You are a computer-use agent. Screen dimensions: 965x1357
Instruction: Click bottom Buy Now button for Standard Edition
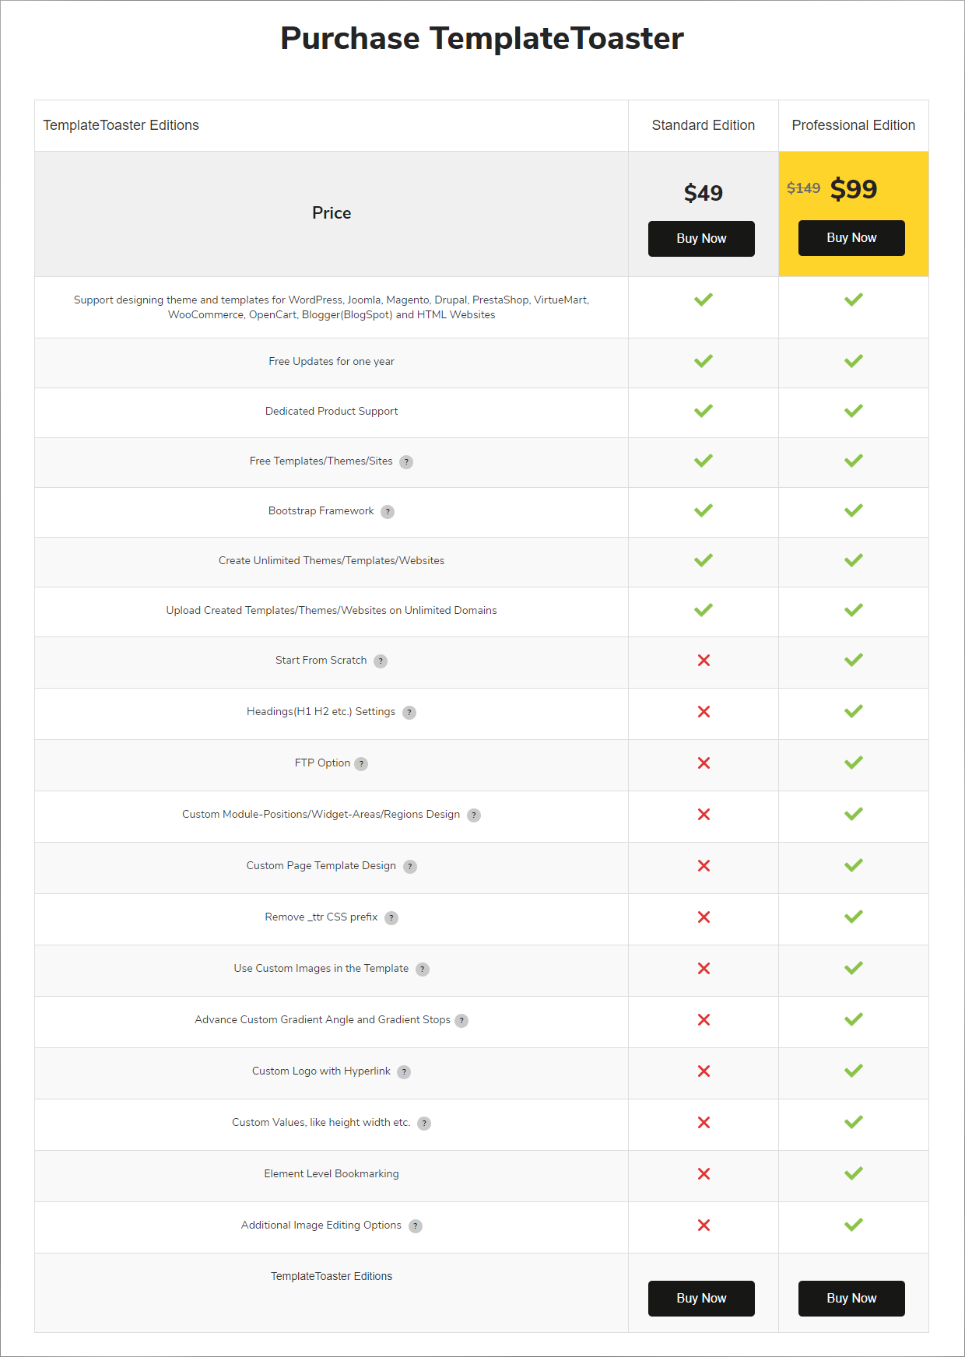pyautogui.click(x=701, y=1299)
